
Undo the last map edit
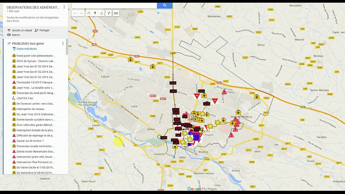tap(75, 13)
